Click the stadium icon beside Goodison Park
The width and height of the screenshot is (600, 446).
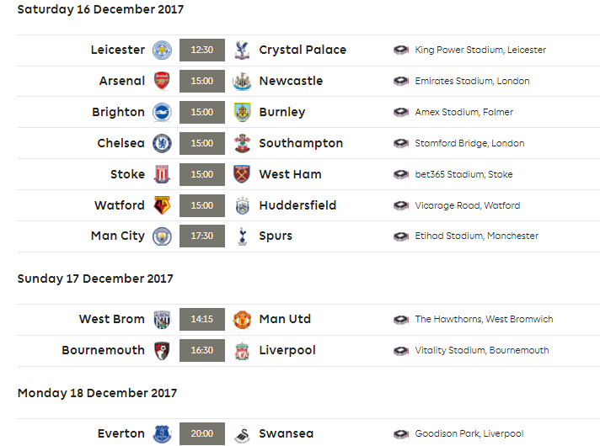coord(401,433)
